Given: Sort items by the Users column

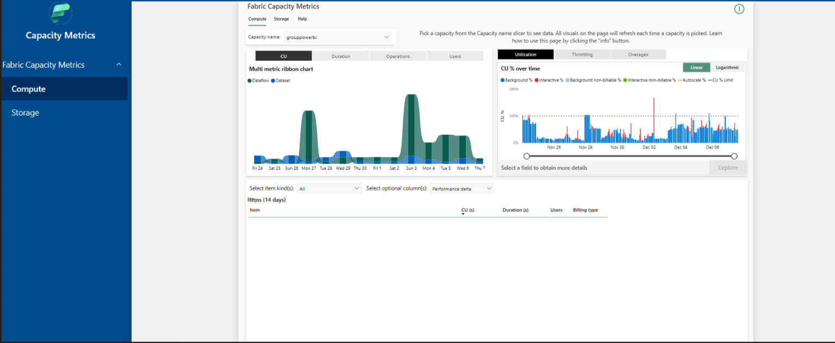Looking at the screenshot, I should click(x=556, y=210).
